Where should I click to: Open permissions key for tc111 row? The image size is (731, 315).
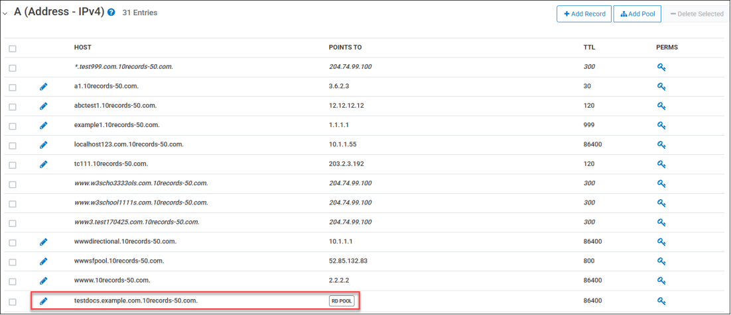point(661,164)
